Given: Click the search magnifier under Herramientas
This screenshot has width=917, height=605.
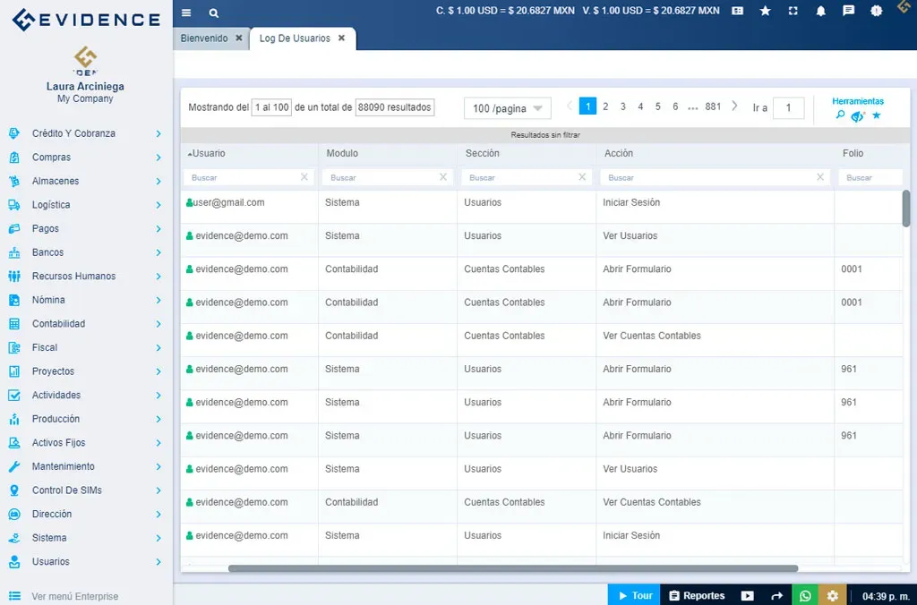Looking at the screenshot, I should 840,115.
